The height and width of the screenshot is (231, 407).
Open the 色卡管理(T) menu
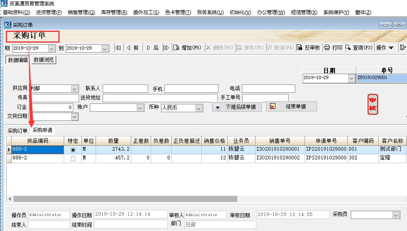coord(178,12)
